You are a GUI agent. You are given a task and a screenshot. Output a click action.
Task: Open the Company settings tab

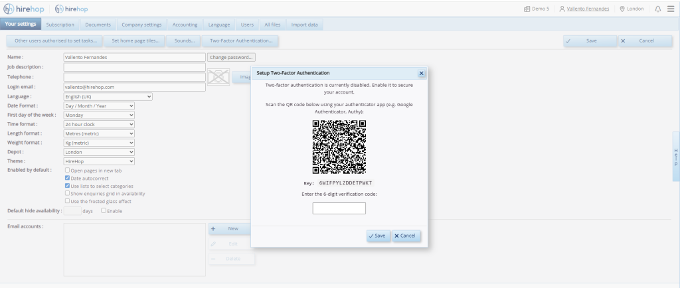click(141, 25)
